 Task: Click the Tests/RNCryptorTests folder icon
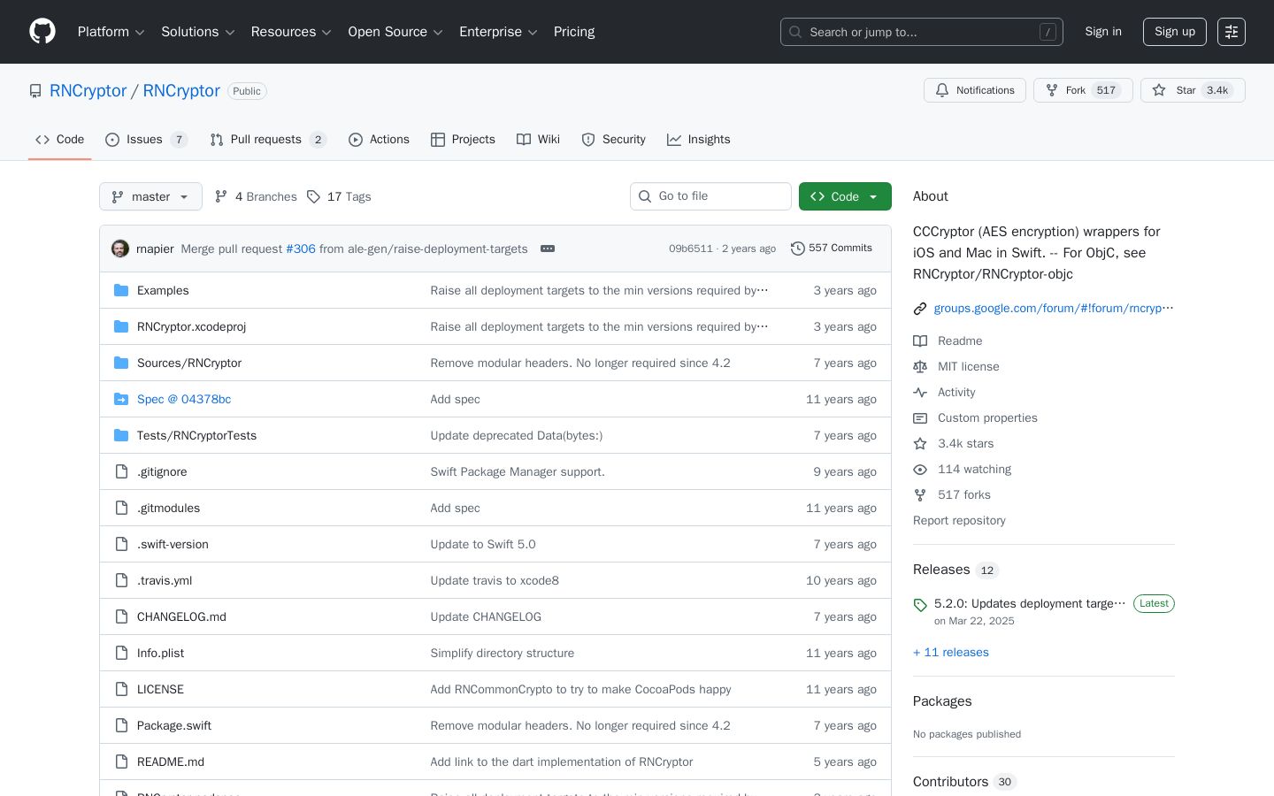[x=121, y=435]
